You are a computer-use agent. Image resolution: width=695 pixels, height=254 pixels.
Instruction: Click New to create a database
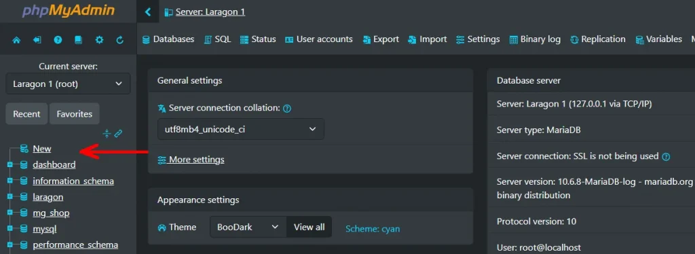point(41,149)
